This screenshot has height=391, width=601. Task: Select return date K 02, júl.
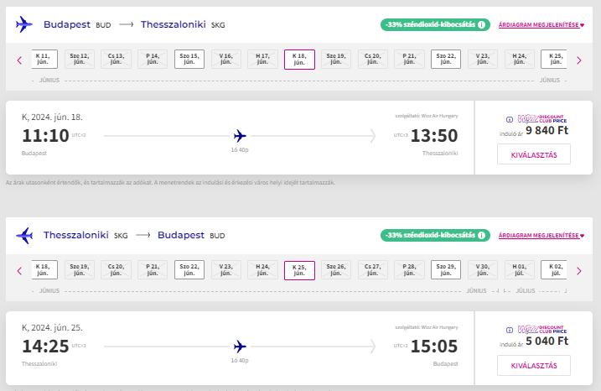tap(554, 269)
